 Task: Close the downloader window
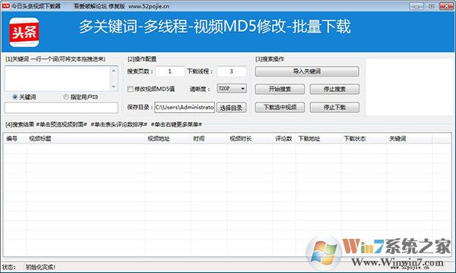(x=446, y=6)
